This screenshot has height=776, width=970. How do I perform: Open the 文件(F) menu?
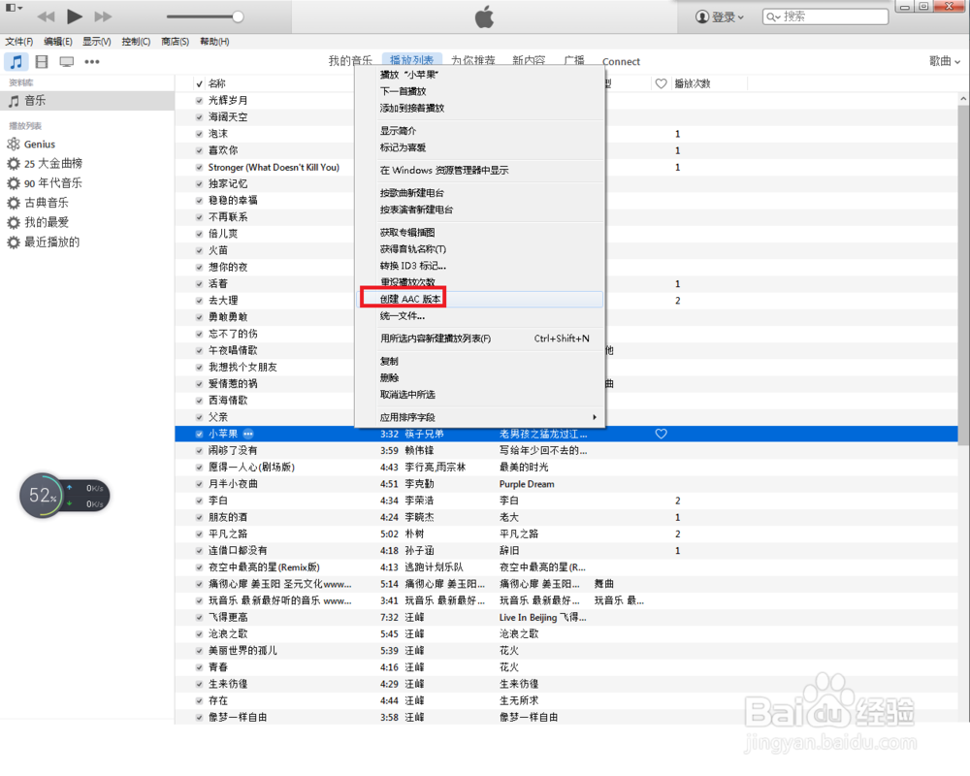(x=19, y=42)
